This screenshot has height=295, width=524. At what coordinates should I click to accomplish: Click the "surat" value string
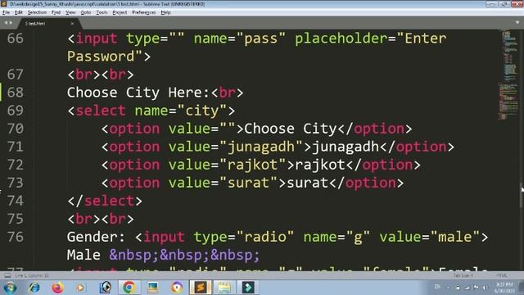tap(248, 183)
